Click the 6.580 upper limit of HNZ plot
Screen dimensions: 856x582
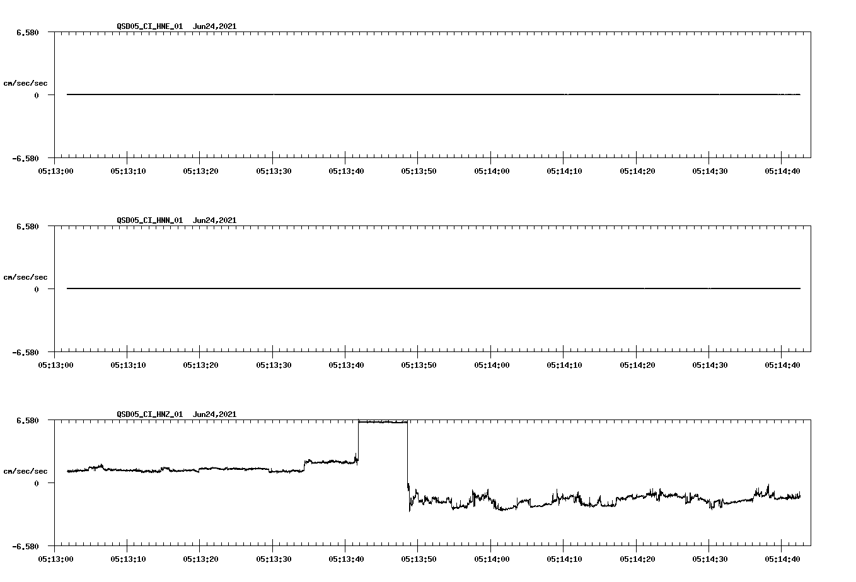tap(27, 420)
